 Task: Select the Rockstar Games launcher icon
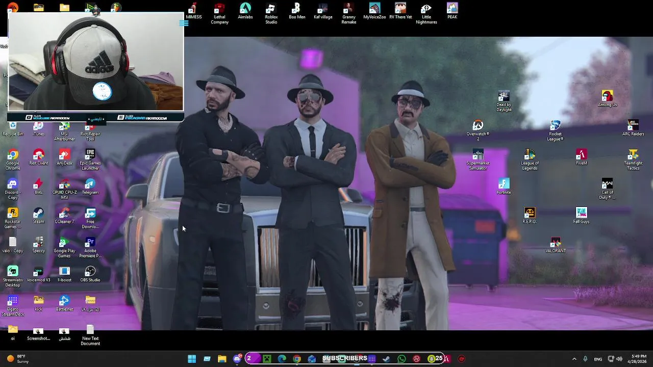coord(13,218)
